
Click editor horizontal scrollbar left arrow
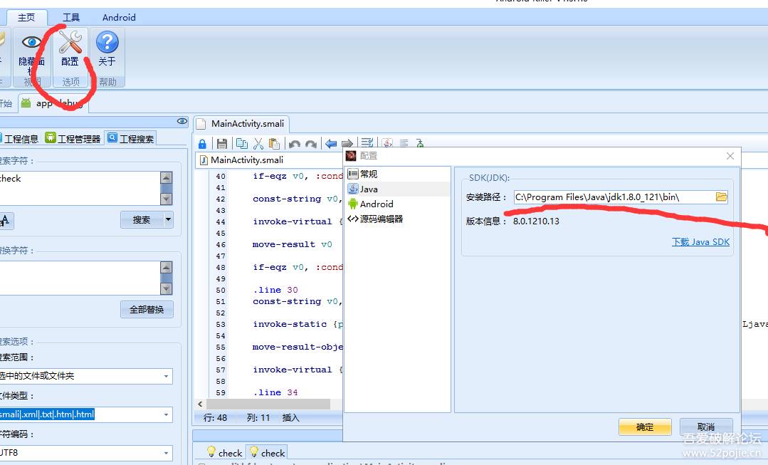(200, 404)
